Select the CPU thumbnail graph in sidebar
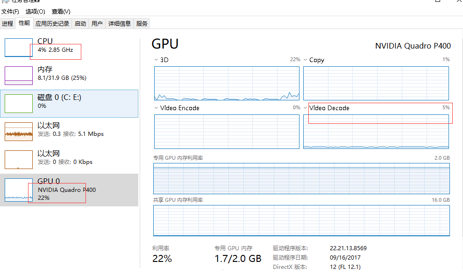The height and width of the screenshot is (275, 463). (x=19, y=48)
